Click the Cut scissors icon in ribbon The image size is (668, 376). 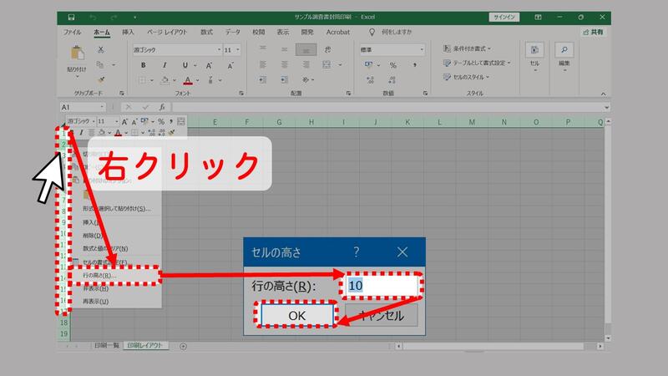pyautogui.click(x=100, y=49)
